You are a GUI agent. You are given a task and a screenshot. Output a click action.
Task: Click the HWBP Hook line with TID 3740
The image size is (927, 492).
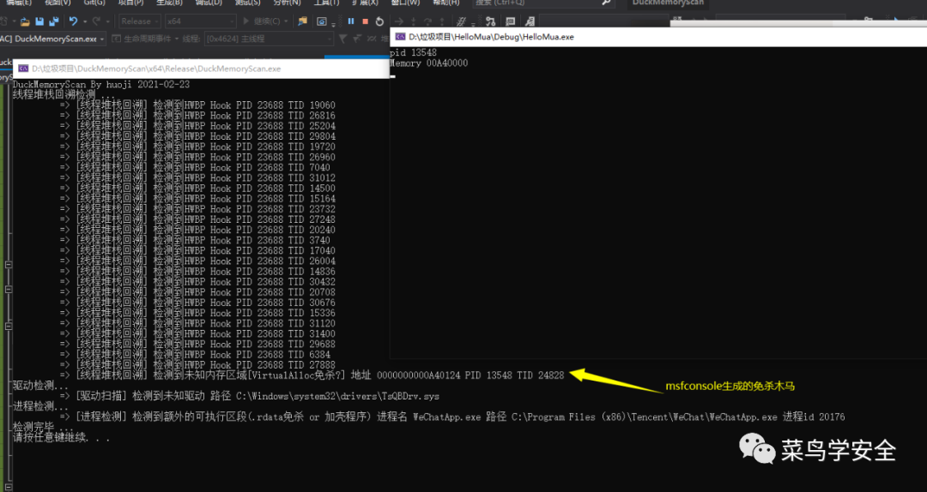click(195, 240)
